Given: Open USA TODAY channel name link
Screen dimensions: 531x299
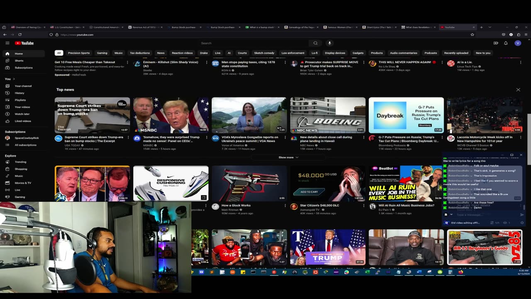Looking at the screenshot, I should click(72, 145).
